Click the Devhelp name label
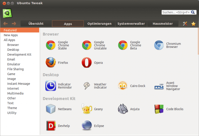This screenshot has height=136, width=199. pyautogui.click(x=64, y=126)
